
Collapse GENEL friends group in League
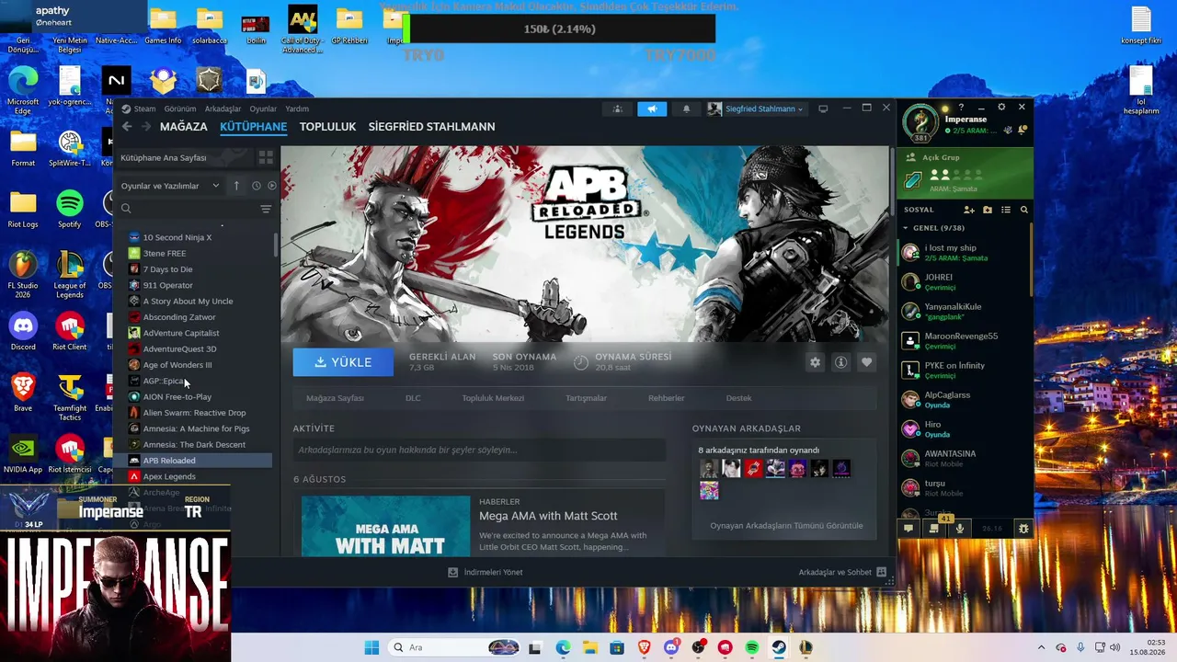coord(906,228)
